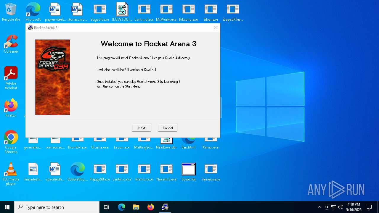
Task: Select the ILOVEYOU script file icon
Action: [122, 12]
